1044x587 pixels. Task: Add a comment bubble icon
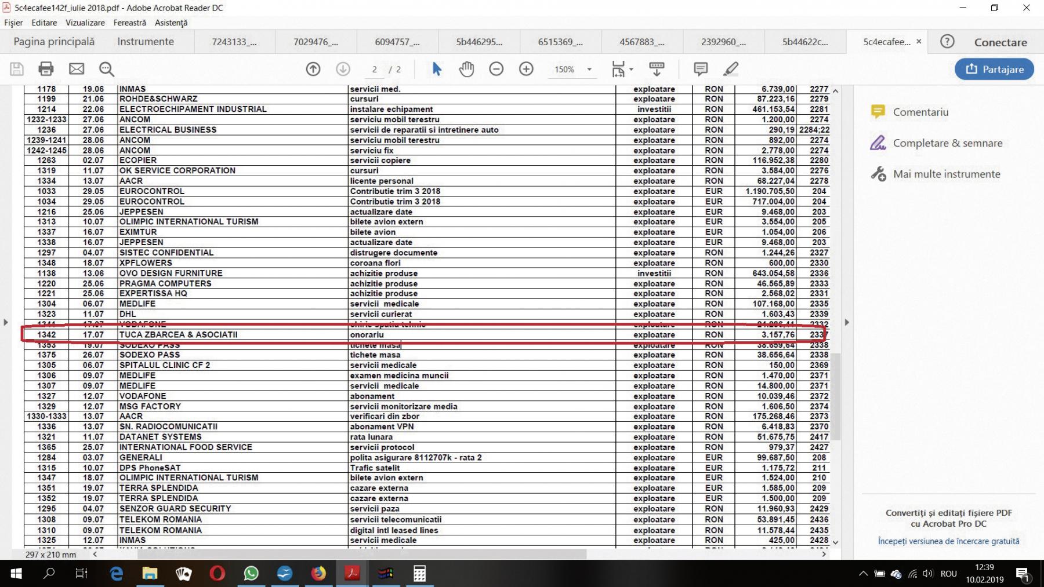[x=701, y=69]
